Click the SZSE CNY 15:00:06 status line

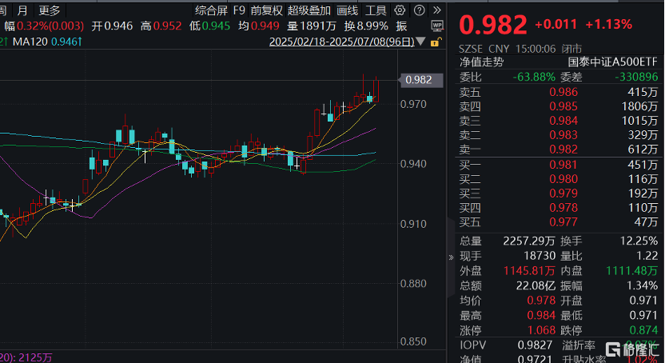pyautogui.click(x=520, y=49)
